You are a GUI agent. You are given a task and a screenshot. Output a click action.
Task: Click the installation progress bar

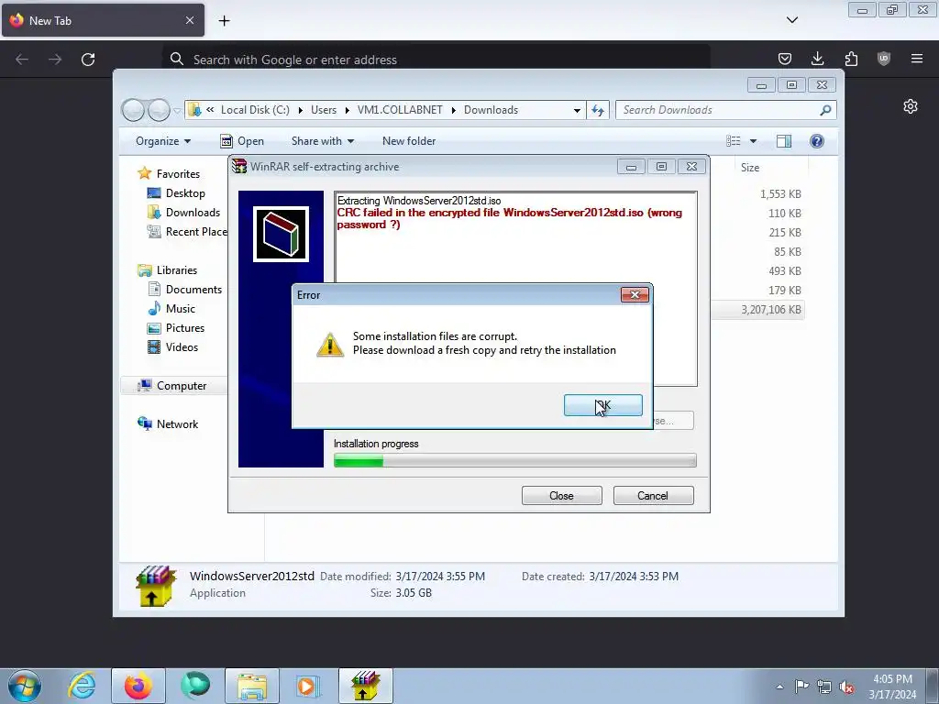(515, 460)
